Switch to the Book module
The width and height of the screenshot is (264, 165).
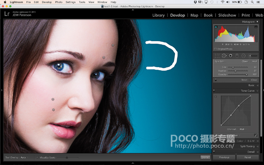(208, 15)
